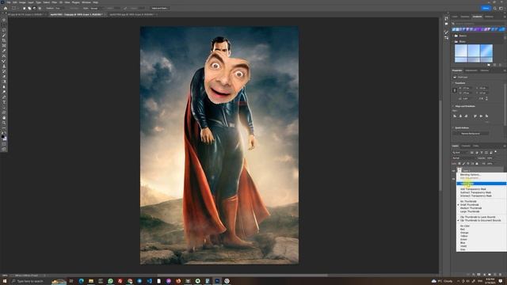Open Microsoft Edge from the taskbar
507x285 pixels.
pyautogui.click(x=81, y=281)
